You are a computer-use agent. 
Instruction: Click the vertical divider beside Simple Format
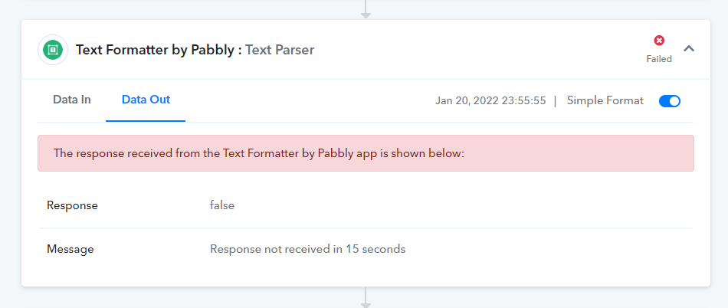pyautogui.click(x=556, y=101)
